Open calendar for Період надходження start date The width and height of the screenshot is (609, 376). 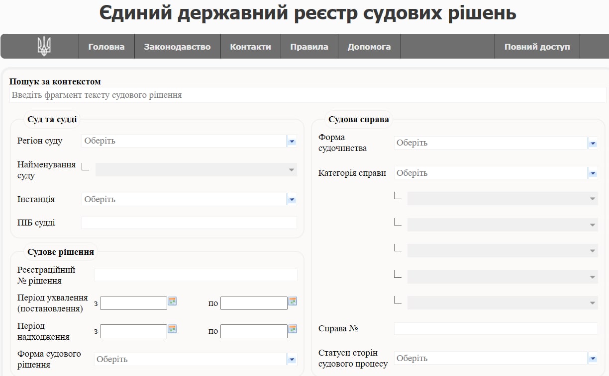point(172,329)
